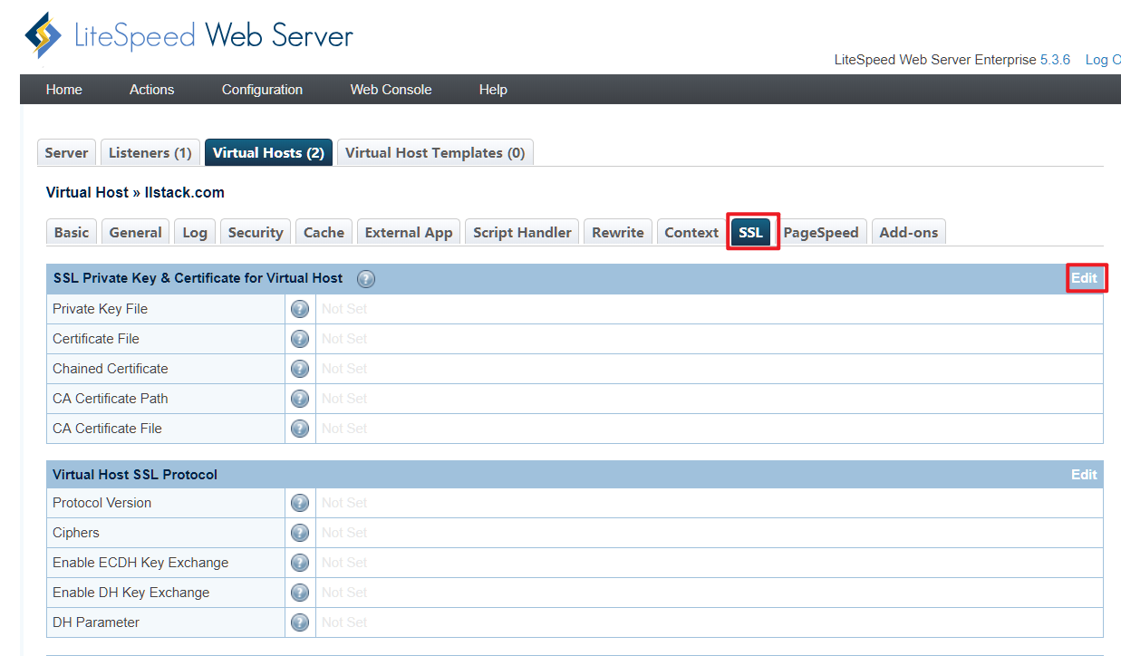Edit the Virtual Host SSL Protocol section
This screenshot has height=656, width=1121.
tap(1084, 475)
